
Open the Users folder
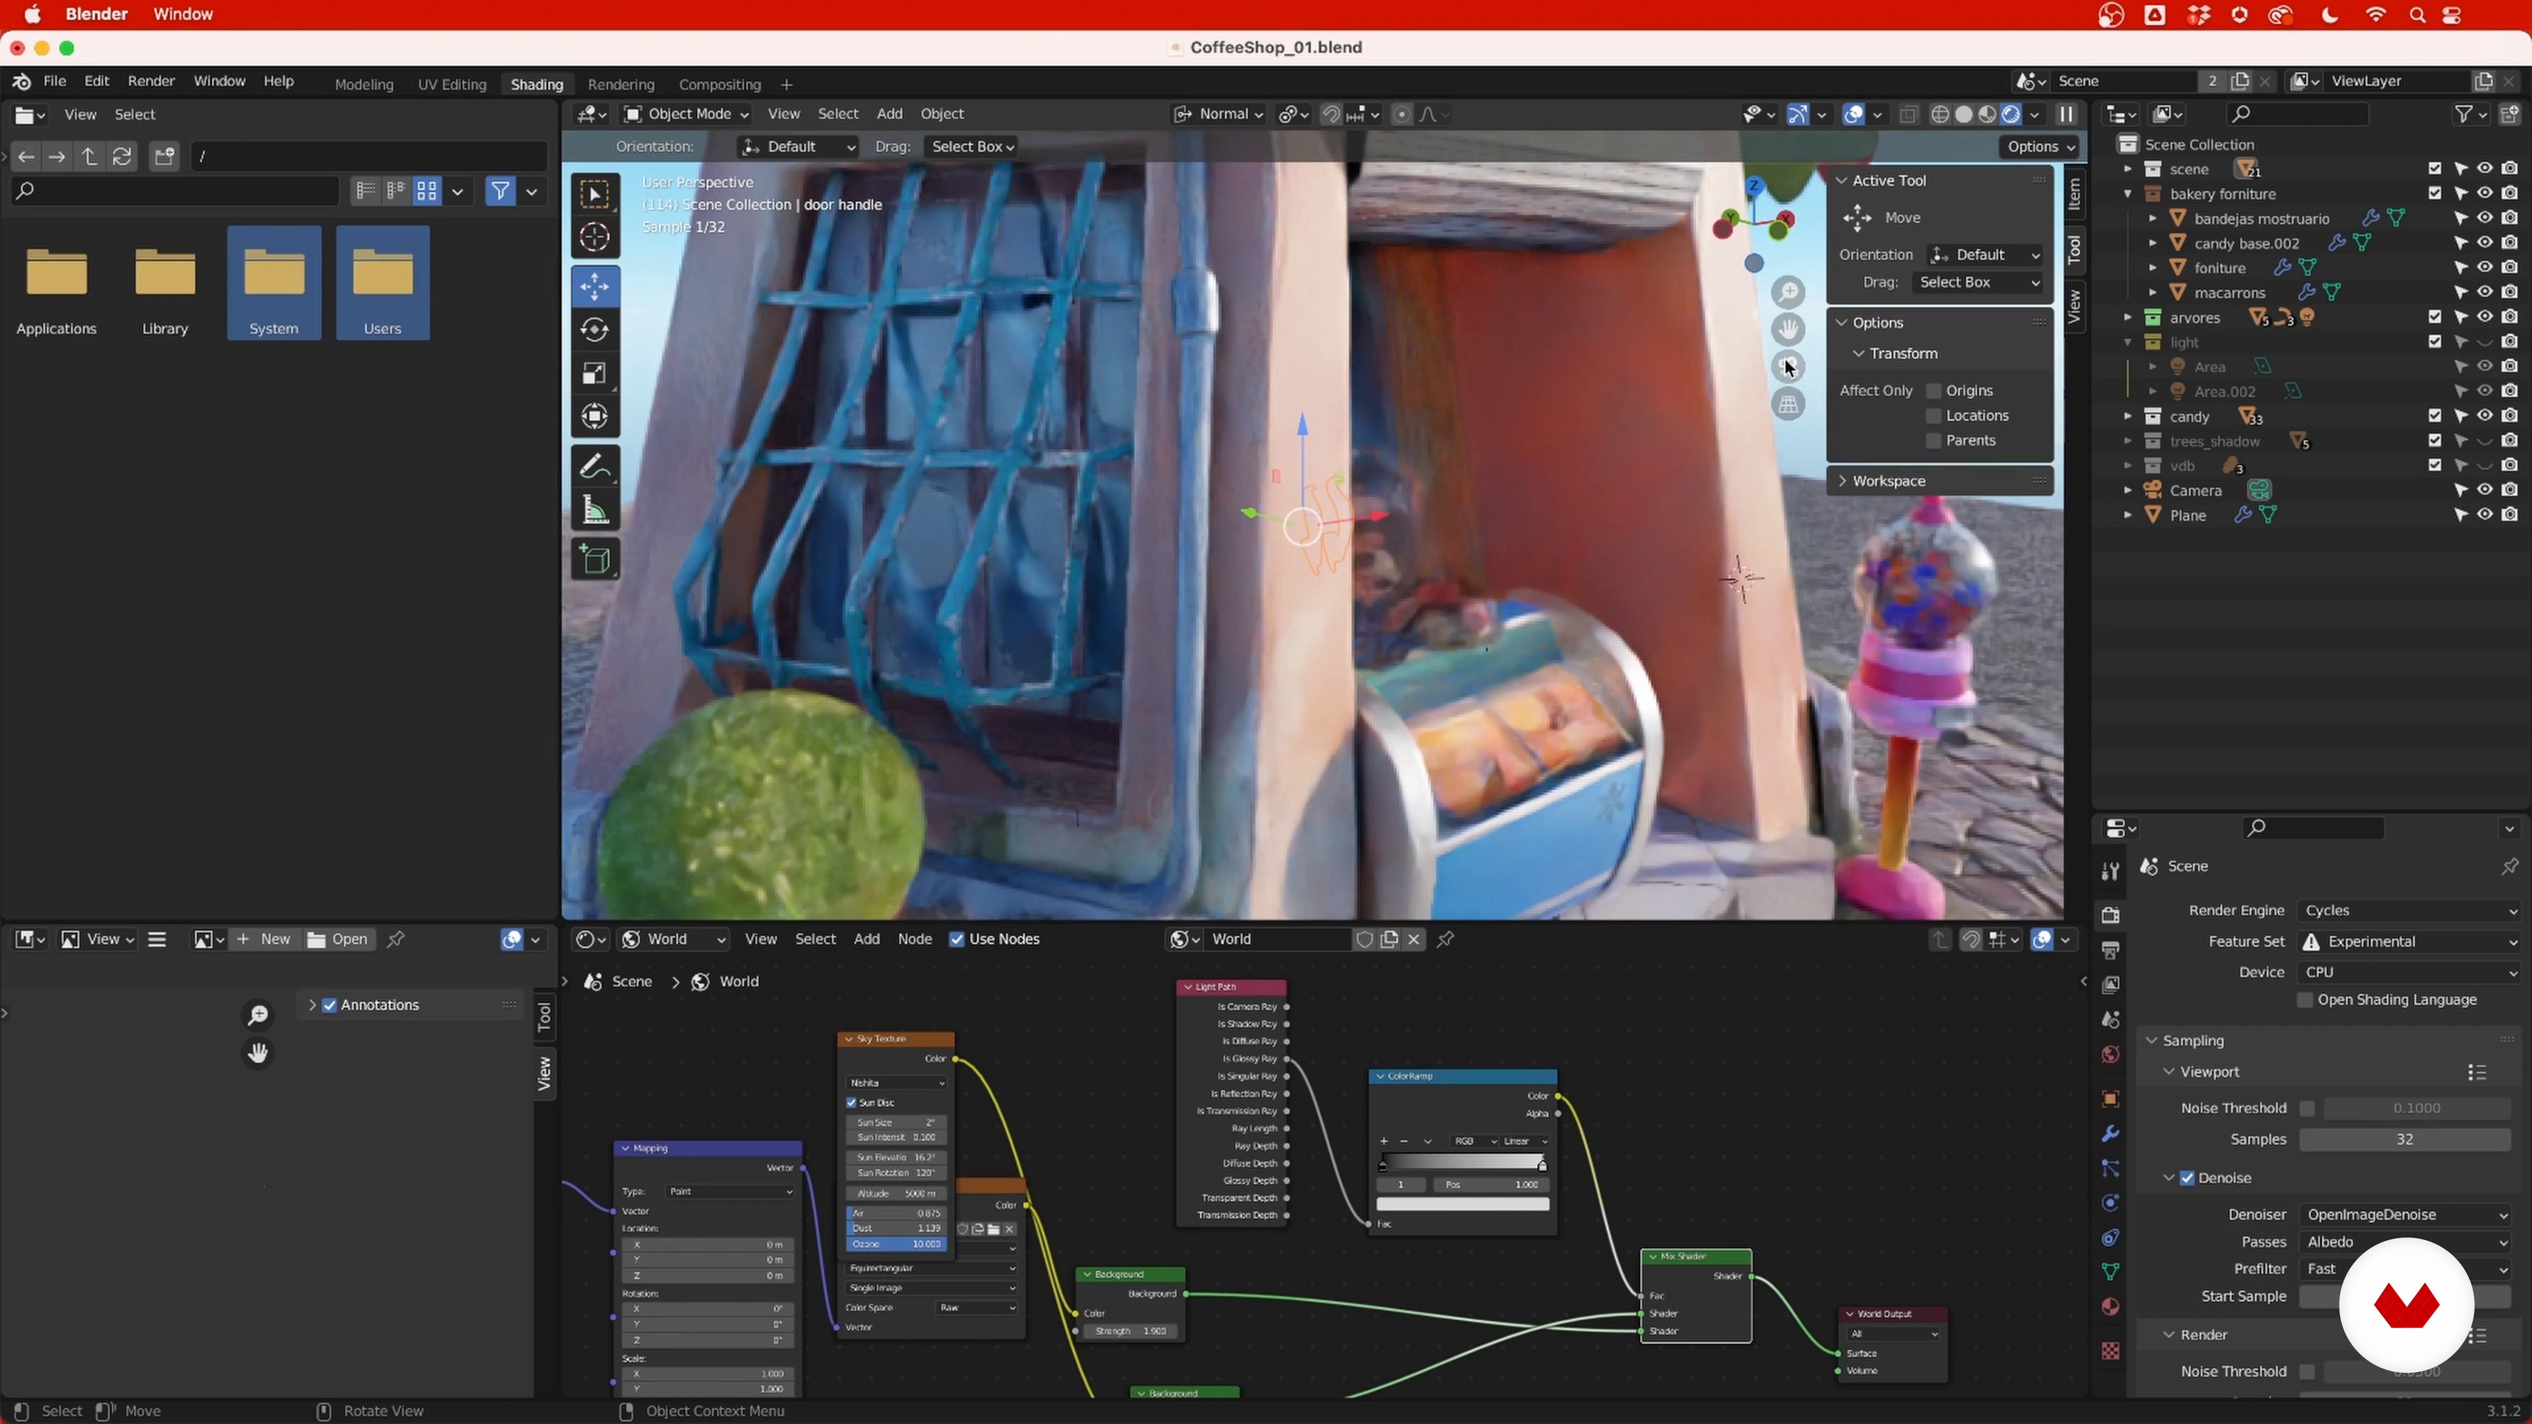coord(382,283)
